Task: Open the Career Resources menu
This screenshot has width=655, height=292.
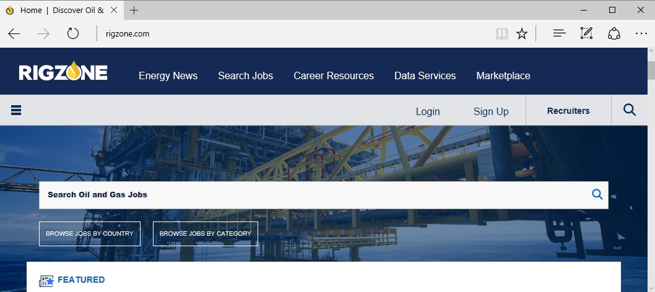Action: click(x=334, y=75)
